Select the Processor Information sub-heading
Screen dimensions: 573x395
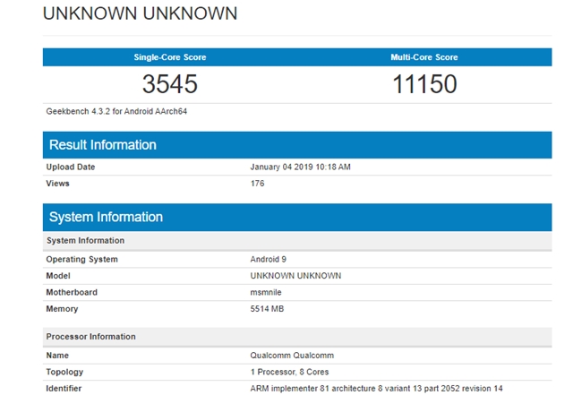coord(90,337)
